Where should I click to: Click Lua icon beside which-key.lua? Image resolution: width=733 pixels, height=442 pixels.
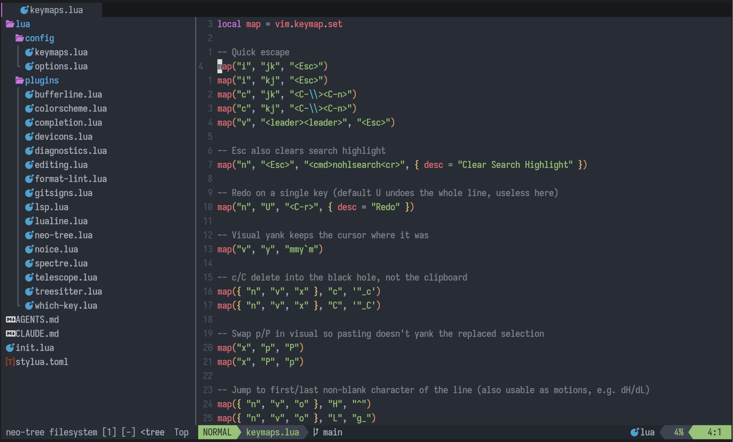click(x=29, y=305)
